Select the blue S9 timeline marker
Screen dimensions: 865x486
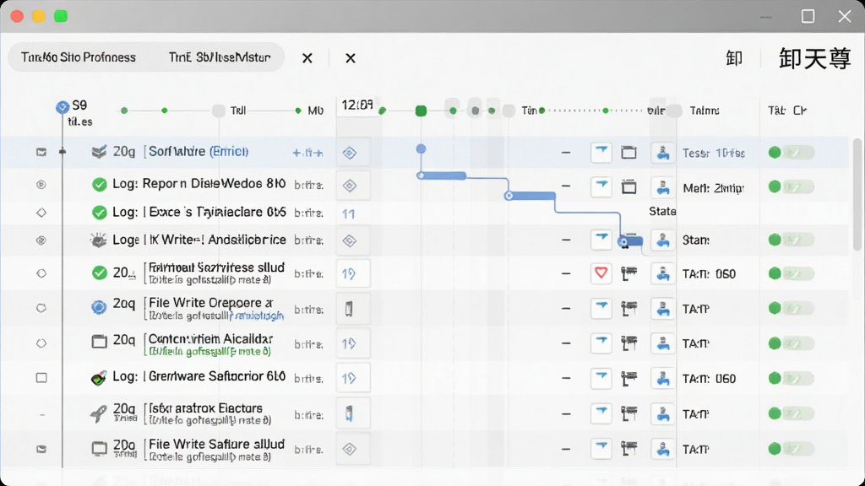pyautogui.click(x=63, y=106)
